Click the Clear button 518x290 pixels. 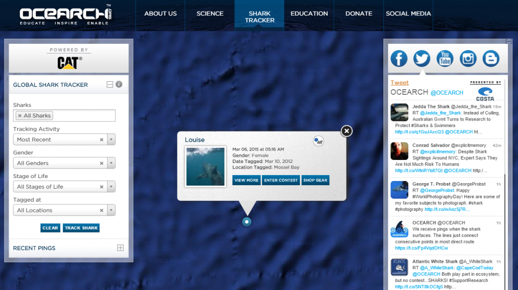tap(50, 228)
